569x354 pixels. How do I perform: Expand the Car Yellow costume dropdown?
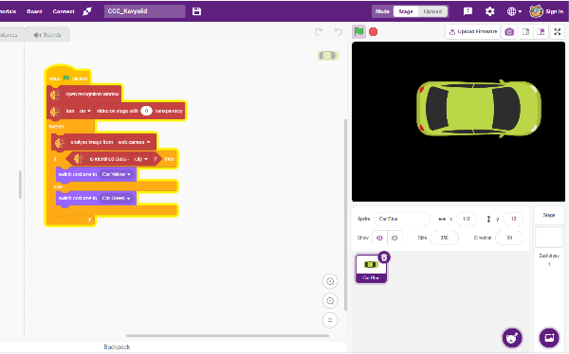coord(116,174)
